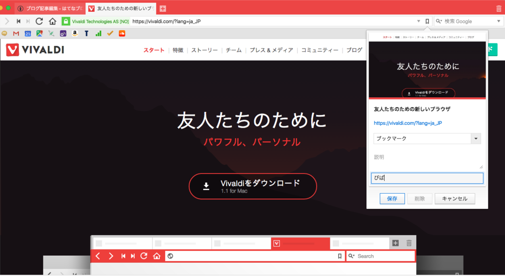The image size is (505, 276).
Task: Open the スタート page menu item
Action: click(154, 50)
